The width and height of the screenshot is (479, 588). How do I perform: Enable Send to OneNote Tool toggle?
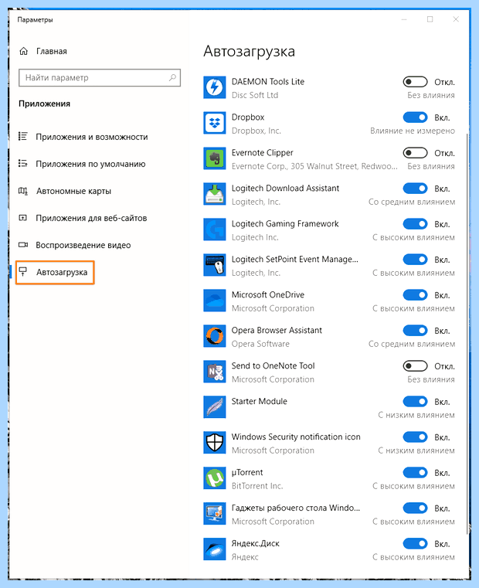click(x=415, y=366)
